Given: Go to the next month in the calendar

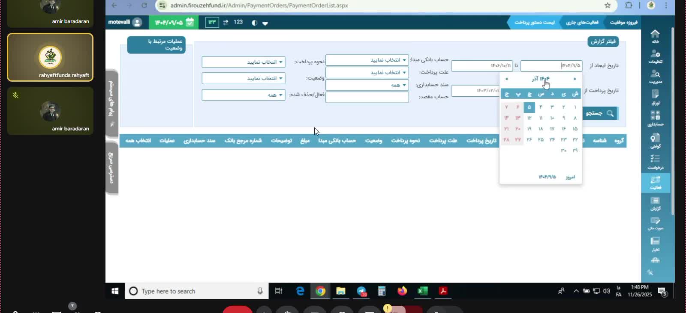Looking at the screenshot, I should pyautogui.click(x=507, y=79).
